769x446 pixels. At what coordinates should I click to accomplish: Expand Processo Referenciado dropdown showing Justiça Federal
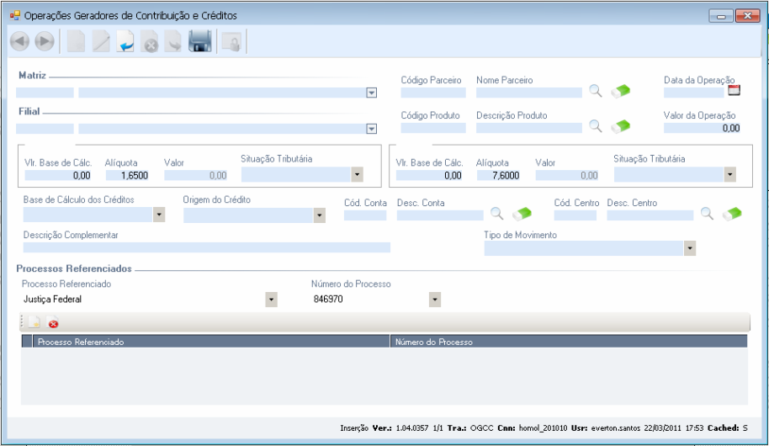coord(271,300)
